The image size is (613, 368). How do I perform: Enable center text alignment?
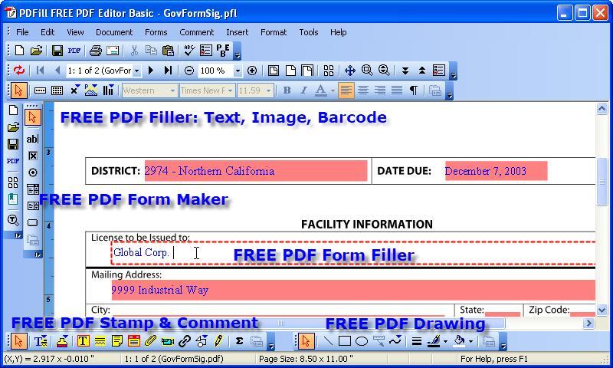tap(363, 90)
